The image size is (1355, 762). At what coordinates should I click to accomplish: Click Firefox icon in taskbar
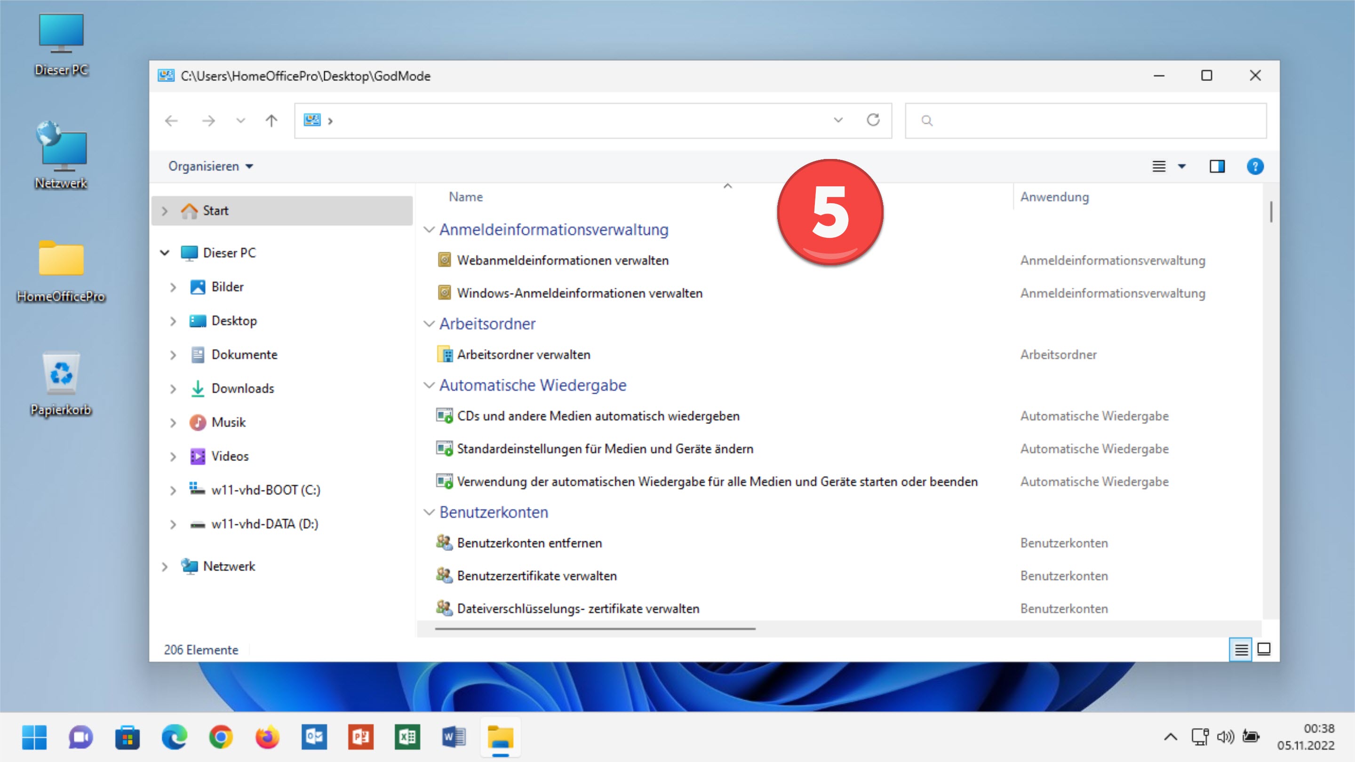267,737
